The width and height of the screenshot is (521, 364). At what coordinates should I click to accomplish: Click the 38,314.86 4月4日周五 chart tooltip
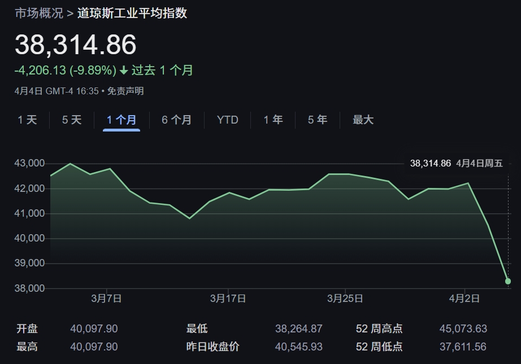456,163
